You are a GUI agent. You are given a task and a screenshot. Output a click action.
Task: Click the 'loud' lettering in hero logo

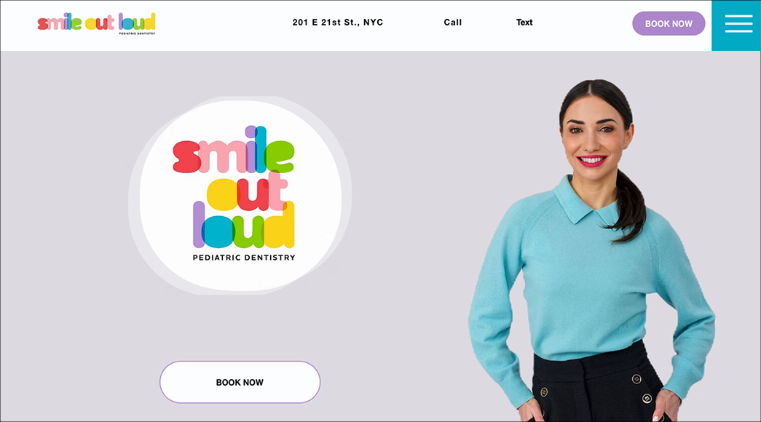pyautogui.click(x=244, y=225)
